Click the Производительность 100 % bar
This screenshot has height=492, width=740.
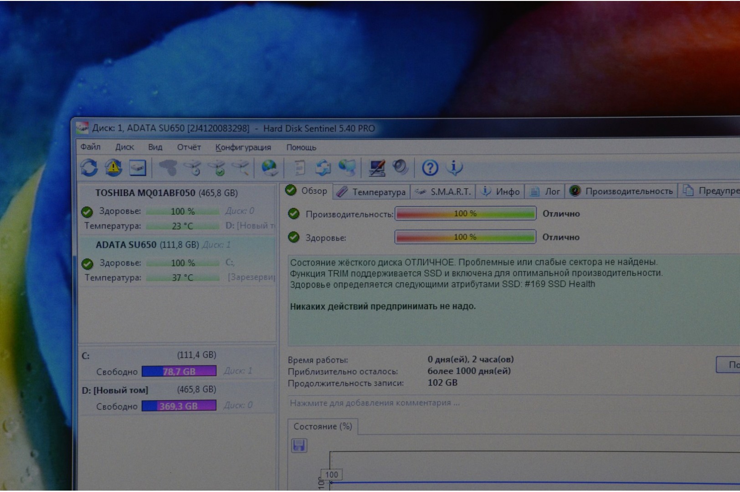pyautogui.click(x=465, y=214)
